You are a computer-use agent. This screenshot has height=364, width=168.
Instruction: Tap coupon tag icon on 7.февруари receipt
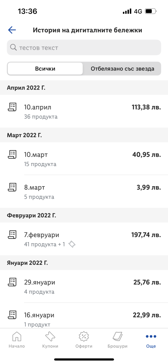point(72,244)
